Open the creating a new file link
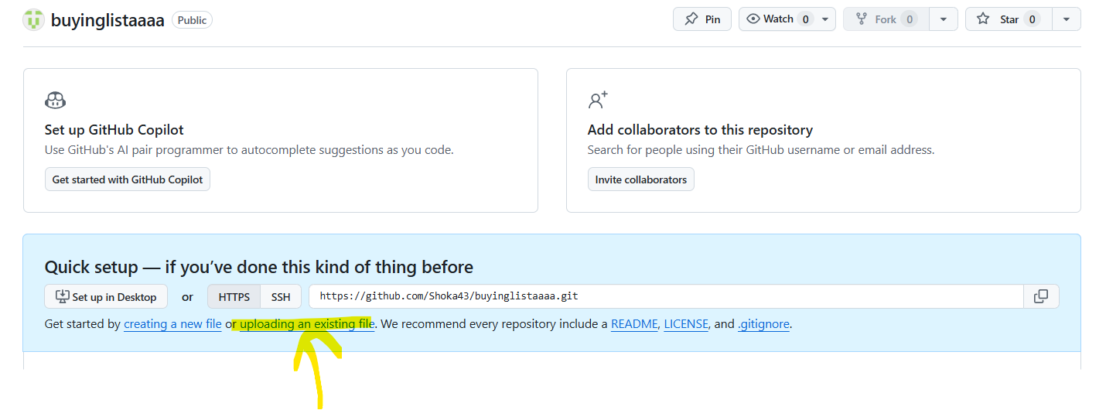The image size is (1106, 410). click(x=172, y=324)
